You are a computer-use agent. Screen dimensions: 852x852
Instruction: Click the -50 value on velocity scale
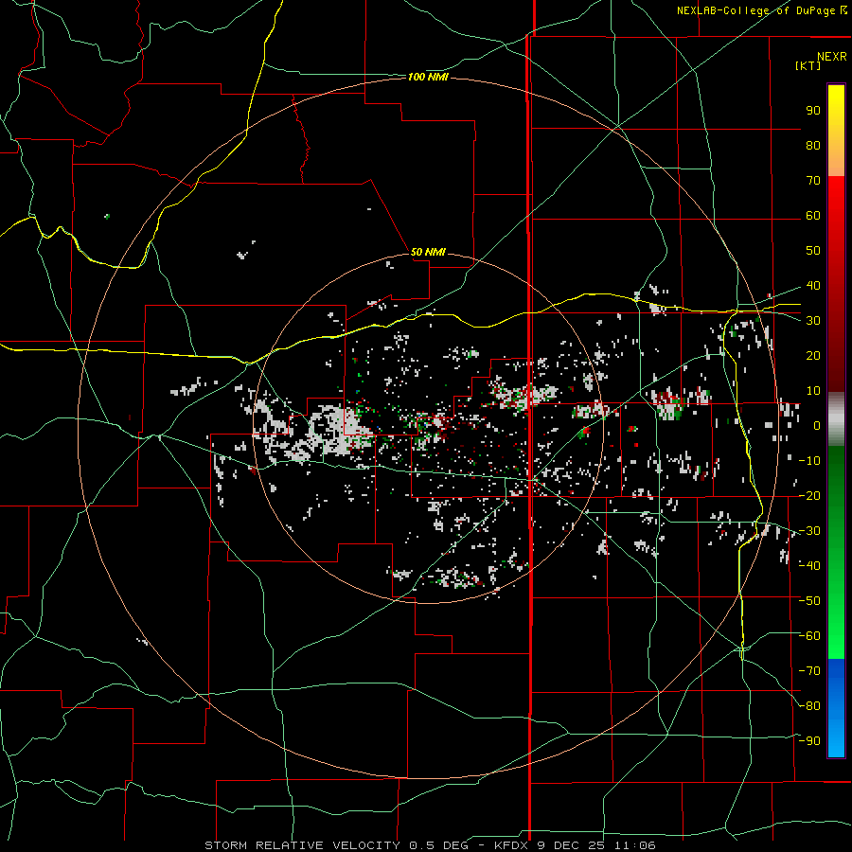coord(809,601)
